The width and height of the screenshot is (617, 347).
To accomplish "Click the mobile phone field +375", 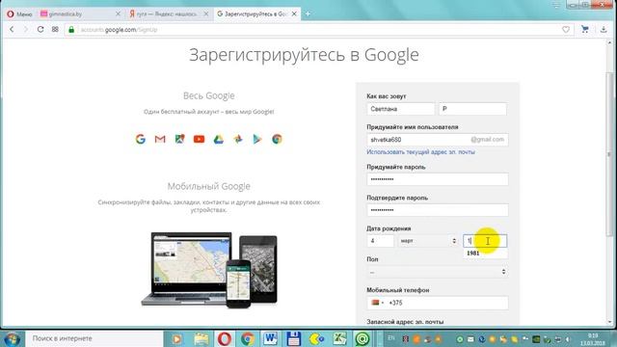I will click(437, 303).
